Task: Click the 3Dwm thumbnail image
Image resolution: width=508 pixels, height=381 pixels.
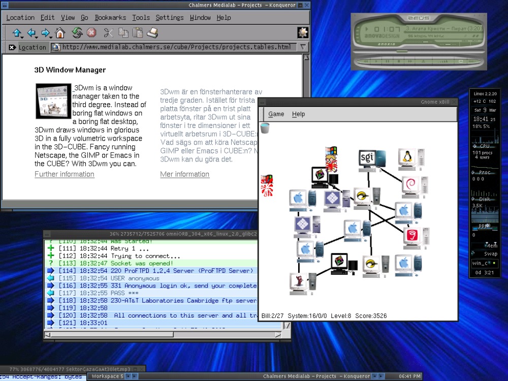Action: 53,101
